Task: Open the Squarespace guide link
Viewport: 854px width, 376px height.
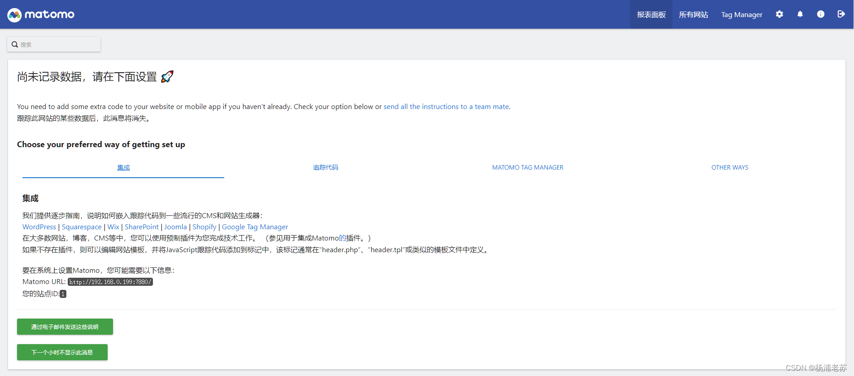Action: pos(82,227)
